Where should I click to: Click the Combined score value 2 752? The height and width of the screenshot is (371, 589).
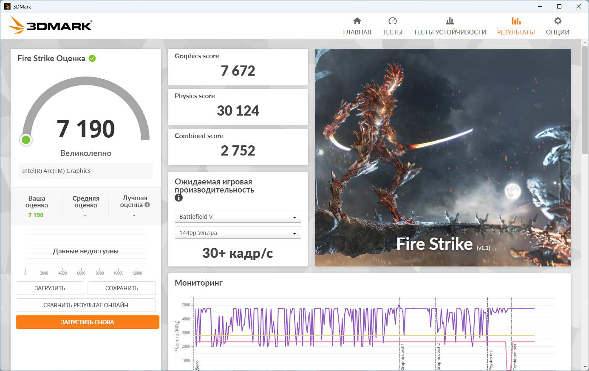238,150
